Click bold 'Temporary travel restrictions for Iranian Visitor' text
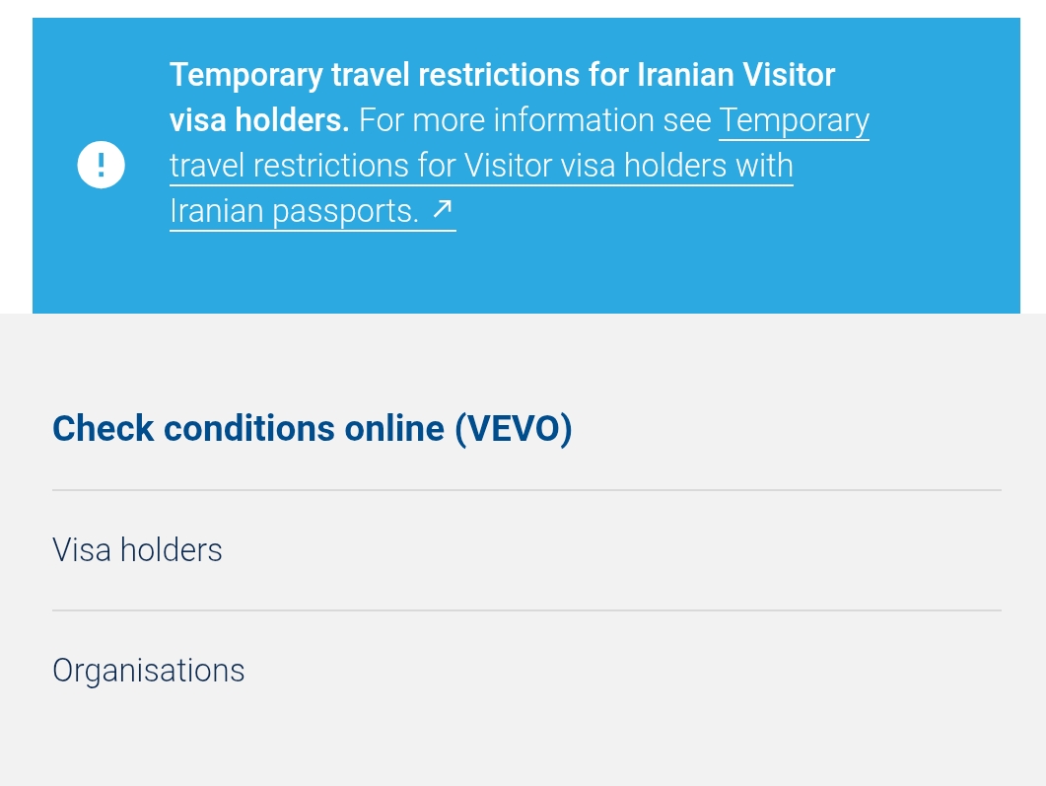The image size is (1046, 786). tap(502, 75)
